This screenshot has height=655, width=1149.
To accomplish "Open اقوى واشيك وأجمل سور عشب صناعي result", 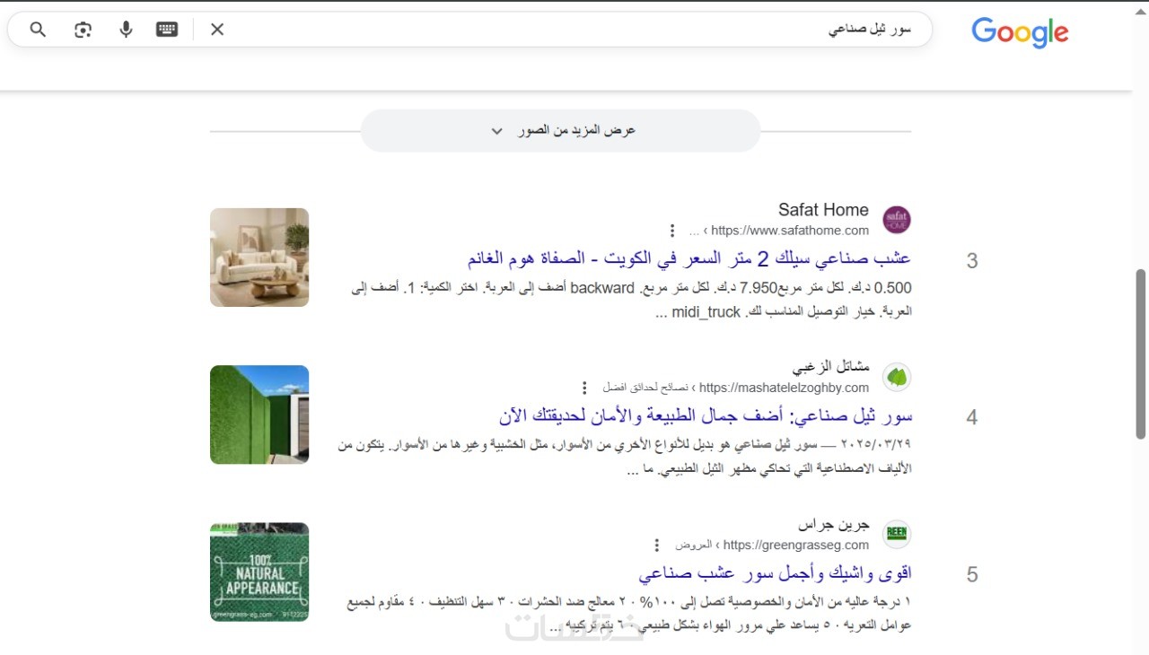I will [776, 572].
